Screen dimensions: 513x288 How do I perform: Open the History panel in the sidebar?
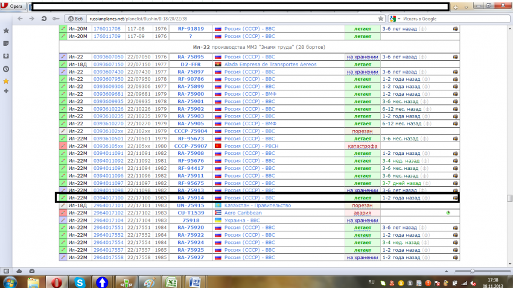[6, 69]
